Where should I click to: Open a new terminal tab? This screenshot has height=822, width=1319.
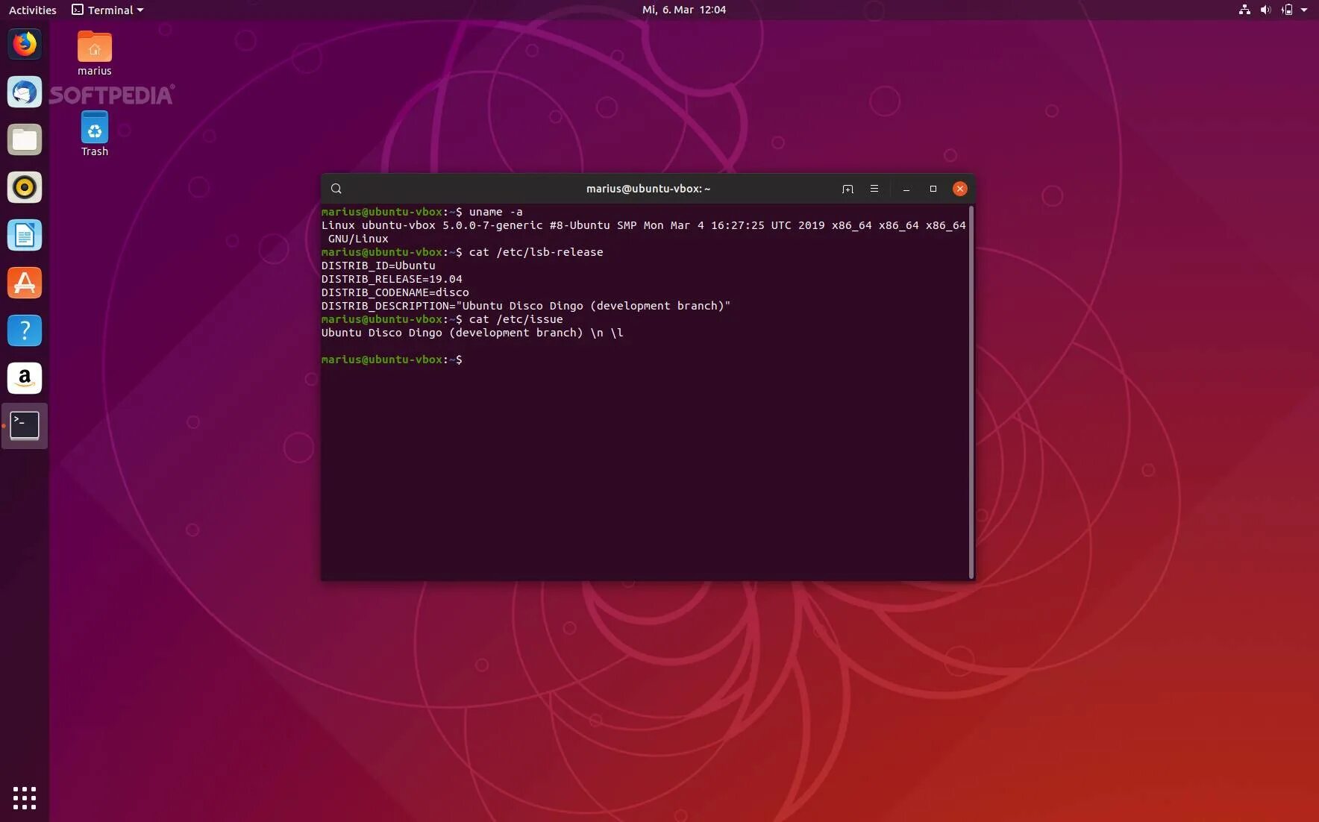point(848,189)
